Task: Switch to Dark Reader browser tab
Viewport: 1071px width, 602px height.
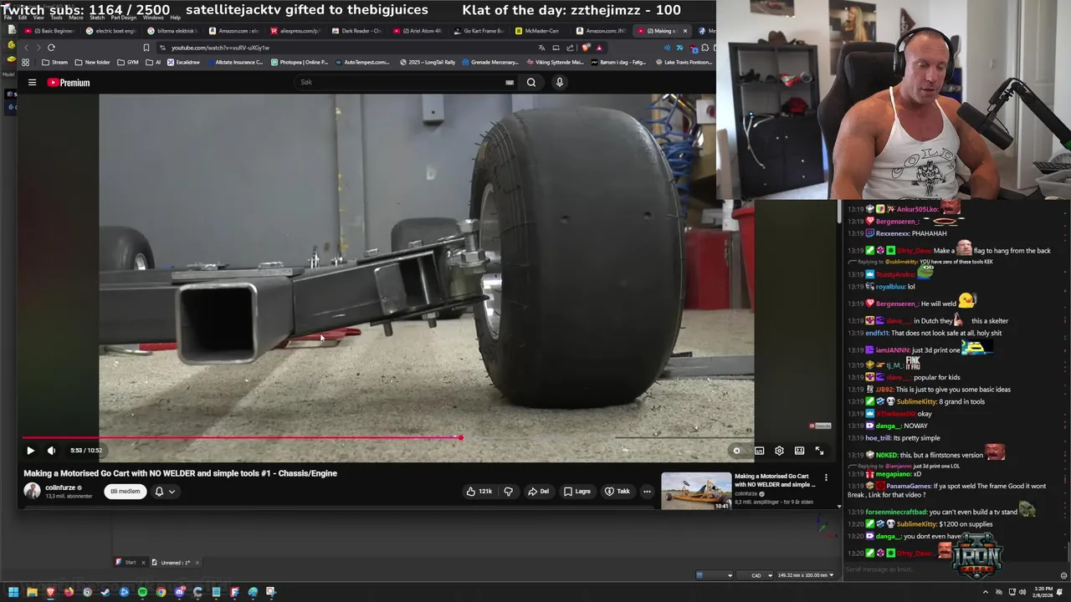Action: coord(359,31)
